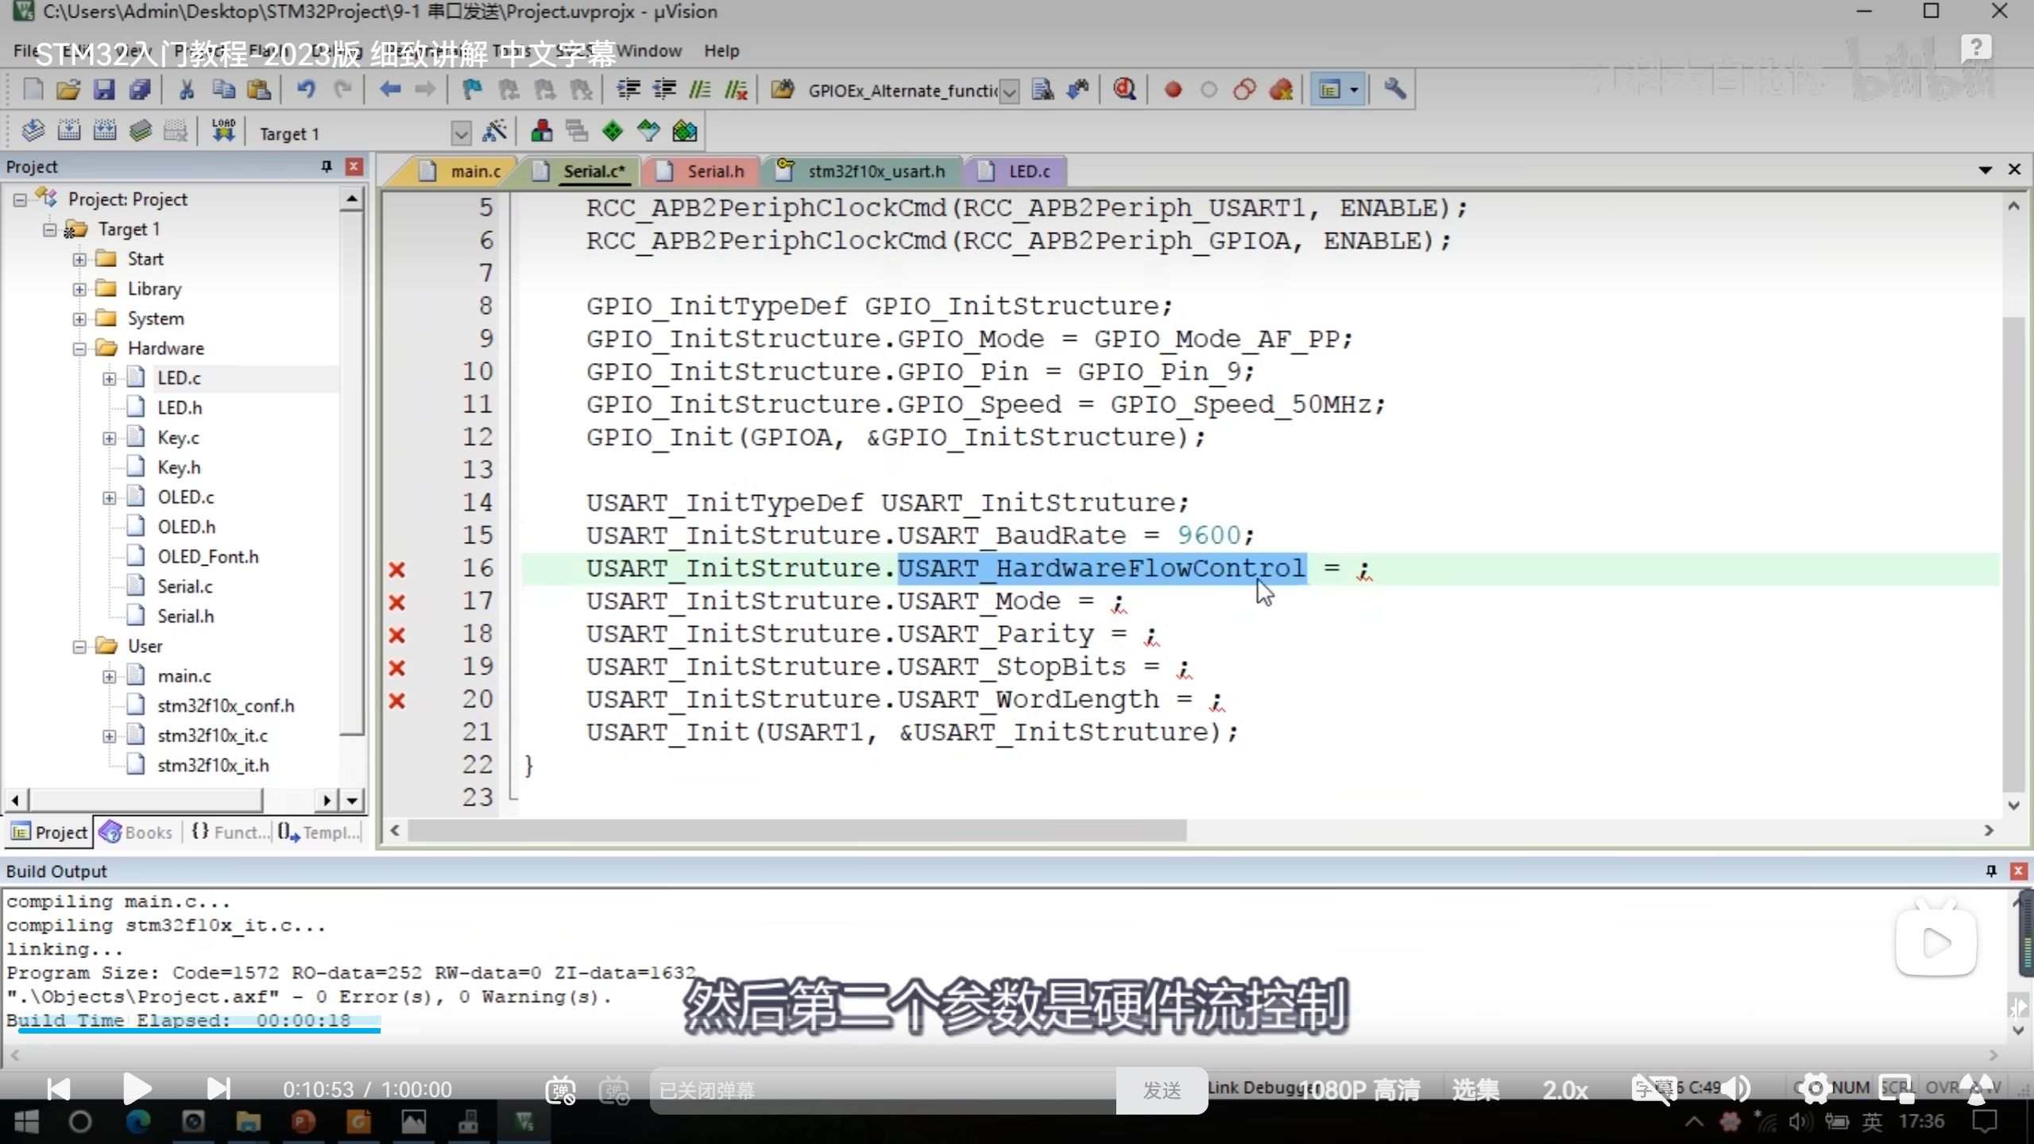
Task: Click the editor horizontal scrollbar
Action: click(795, 830)
